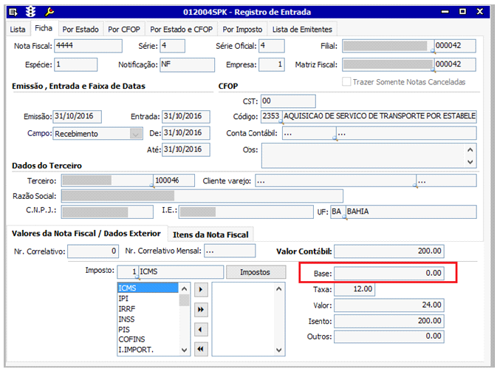Move selected tax right with single arrow
497x372 pixels.
point(201,288)
